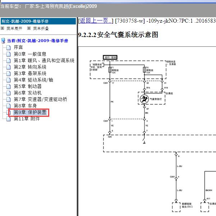
Task: Click the page icon next to 第8章
Action: (9, 106)
